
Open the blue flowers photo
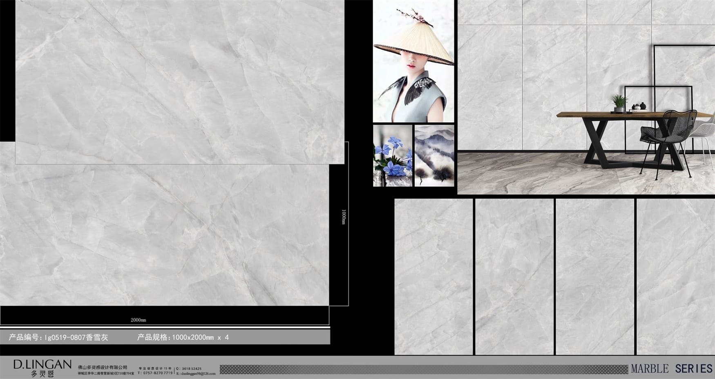393,156
